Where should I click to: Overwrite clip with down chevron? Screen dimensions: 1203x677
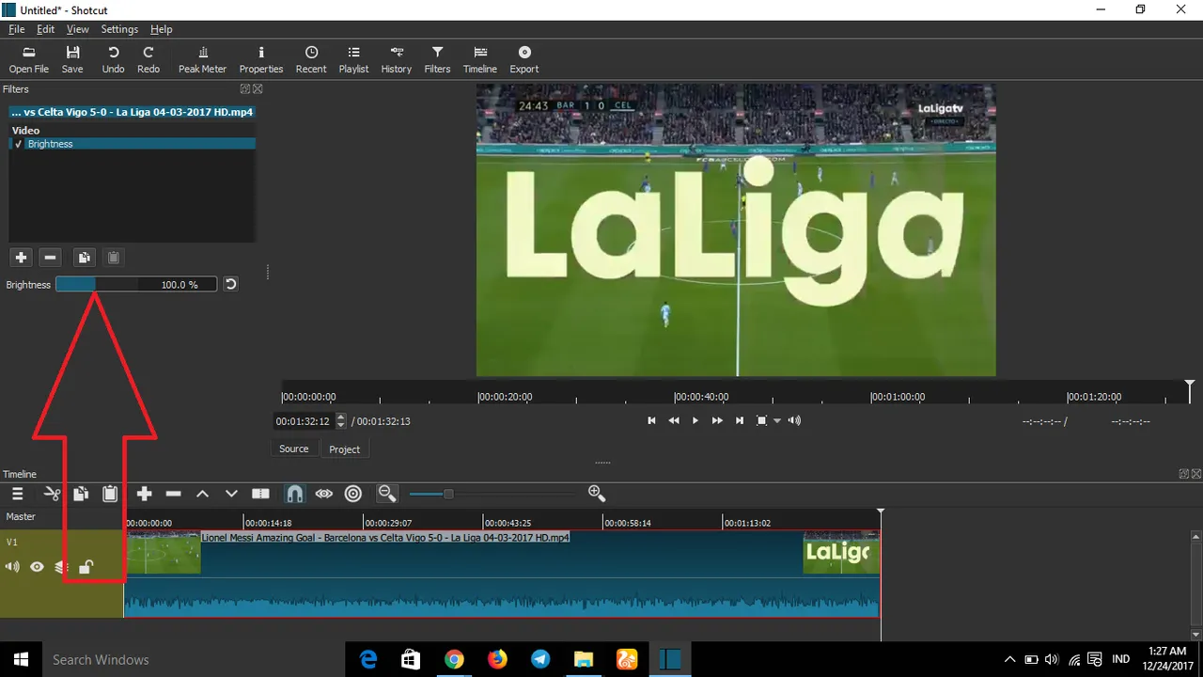231,494
